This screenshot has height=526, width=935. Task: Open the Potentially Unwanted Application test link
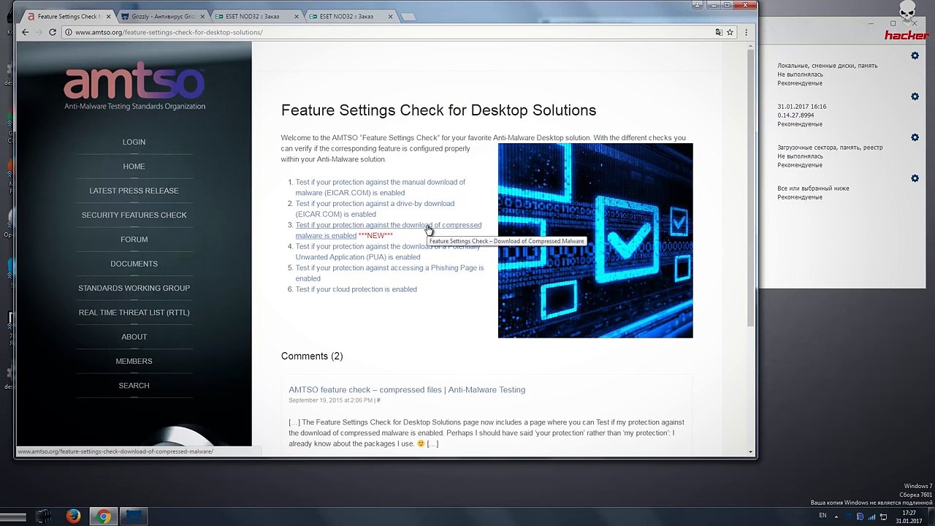tap(388, 251)
